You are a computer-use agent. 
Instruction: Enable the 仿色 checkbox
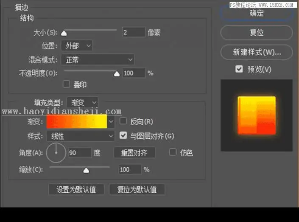[x=173, y=152]
